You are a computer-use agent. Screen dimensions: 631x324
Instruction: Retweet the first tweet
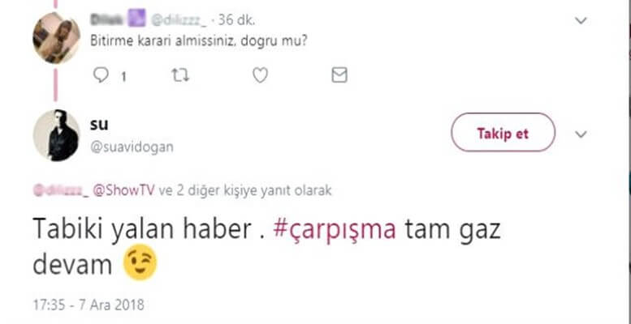179,75
